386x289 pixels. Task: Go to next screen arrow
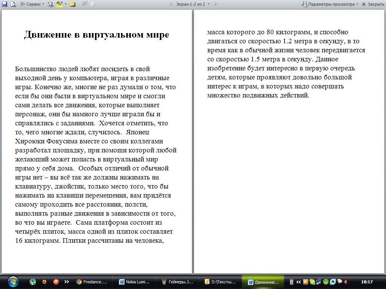[x=216, y=4]
